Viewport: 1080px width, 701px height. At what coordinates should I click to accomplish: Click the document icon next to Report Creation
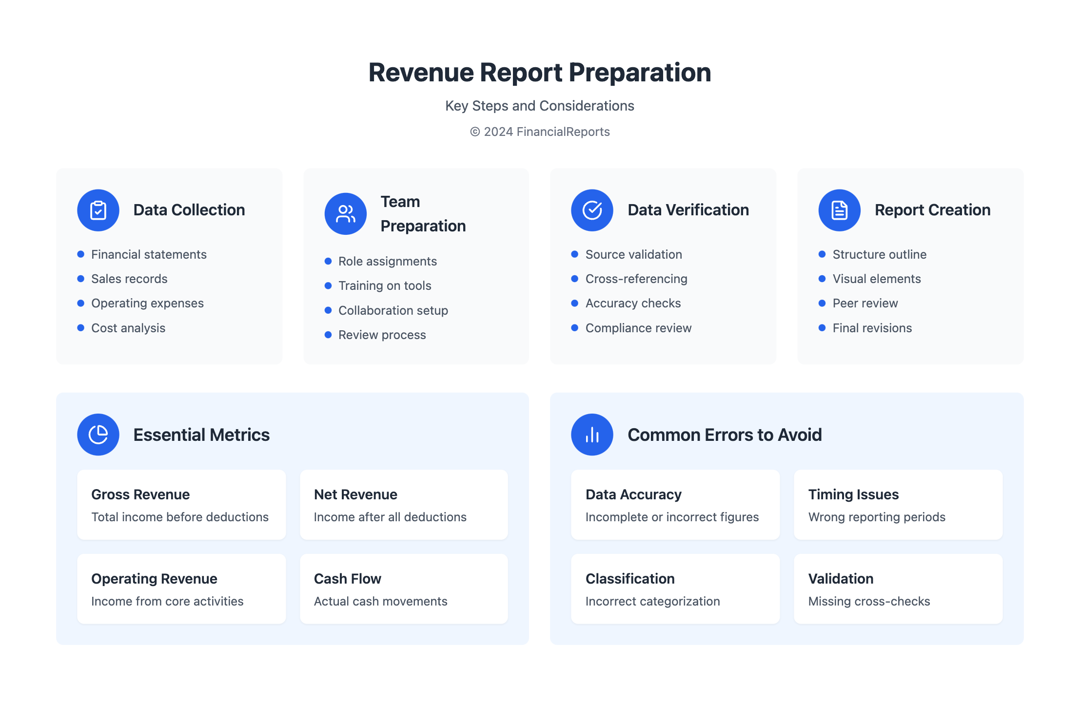point(839,210)
